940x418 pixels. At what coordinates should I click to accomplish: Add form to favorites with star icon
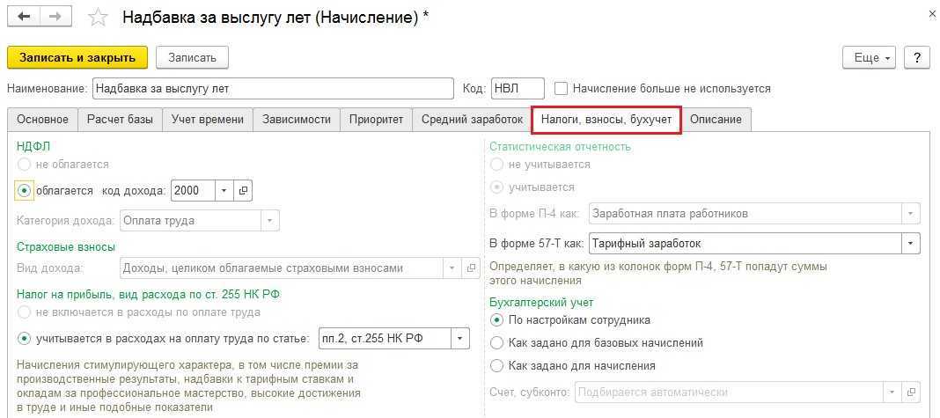click(99, 18)
